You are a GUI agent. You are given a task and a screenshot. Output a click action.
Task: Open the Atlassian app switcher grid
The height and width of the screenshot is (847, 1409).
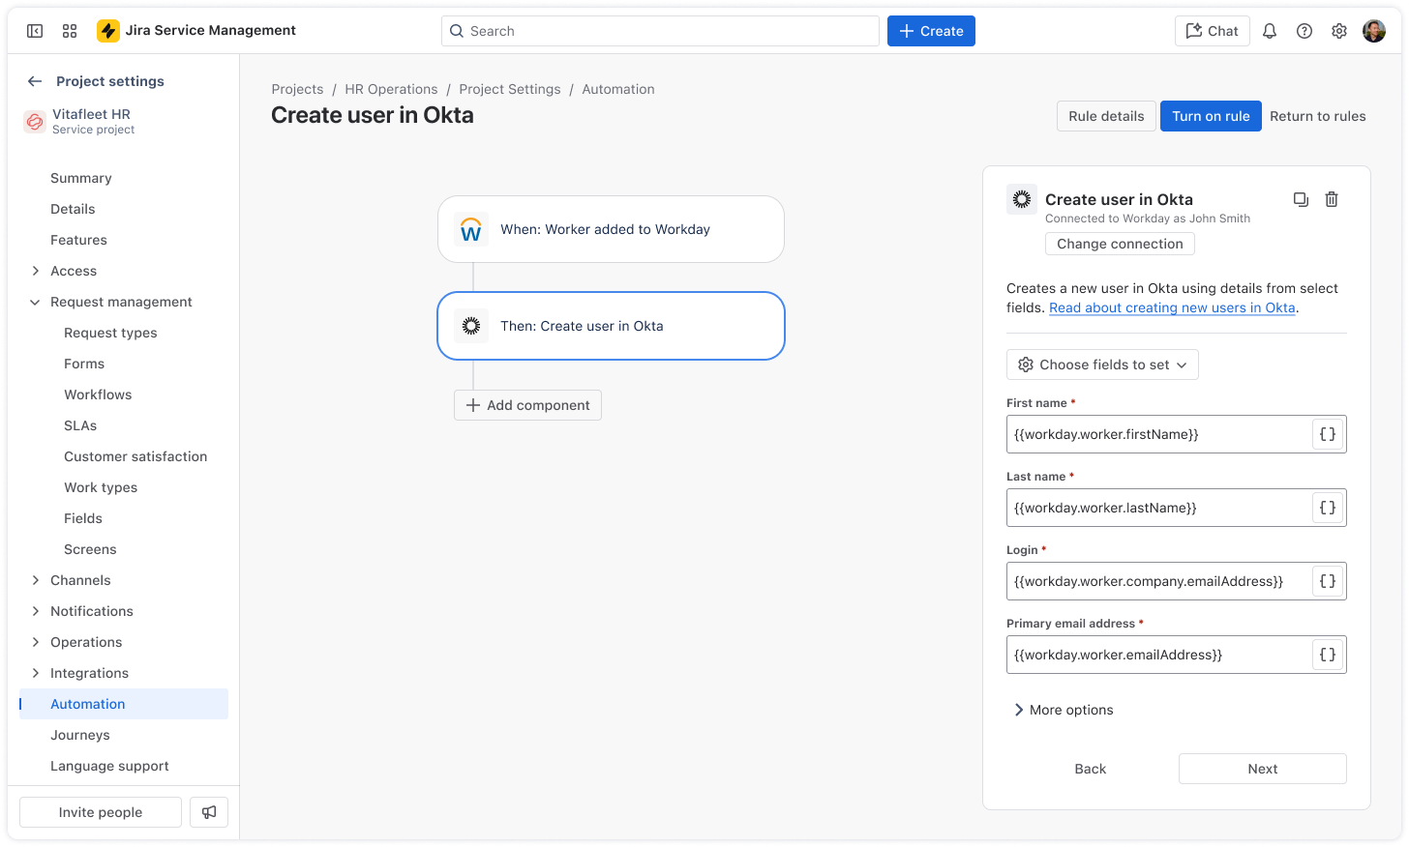pos(69,30)
